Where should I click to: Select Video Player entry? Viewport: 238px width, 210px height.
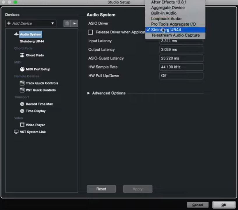pyautogui.click(x=35, y=125)
